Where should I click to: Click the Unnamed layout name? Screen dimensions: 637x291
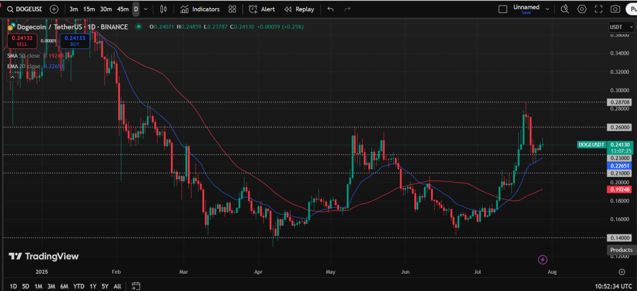[x=526, y=7]
